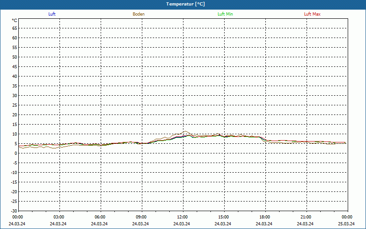Screen dimensions: 366x229
Task: Click the °C axis unit label
Action: click(15, 21)
